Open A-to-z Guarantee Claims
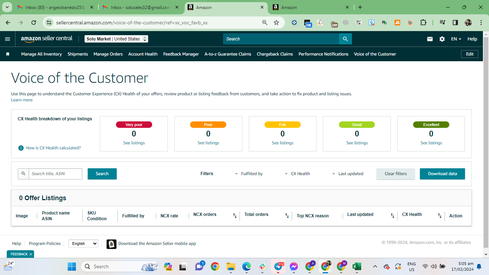 coord(228,54)
